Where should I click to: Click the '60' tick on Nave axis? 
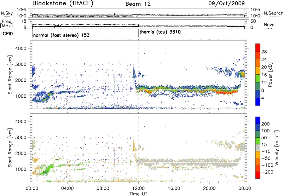pyautogui.click(x=253, y=21)
